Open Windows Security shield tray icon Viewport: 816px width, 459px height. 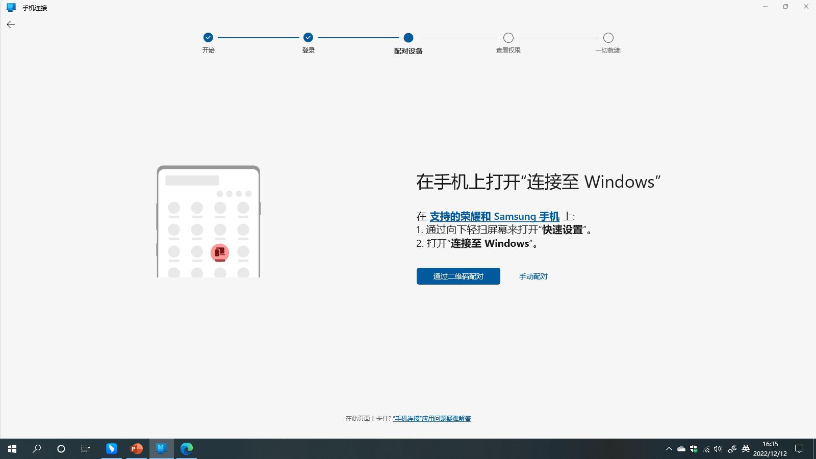[x=694, y=449]
